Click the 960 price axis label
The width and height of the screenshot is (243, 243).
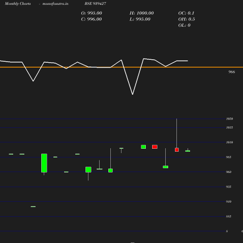coord(228,172)
